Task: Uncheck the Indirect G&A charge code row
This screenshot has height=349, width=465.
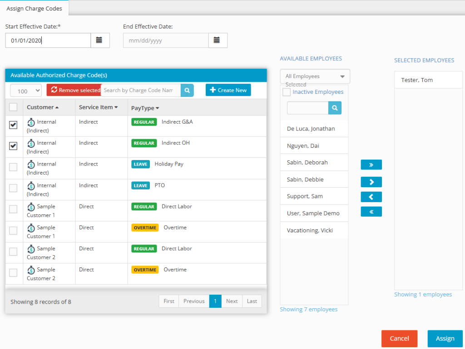Action: click(x=14, y=125)
